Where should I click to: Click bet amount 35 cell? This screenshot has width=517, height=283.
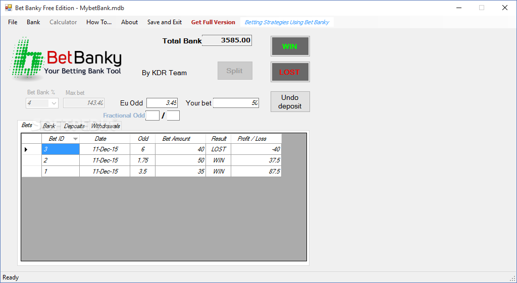pos(180,172)
